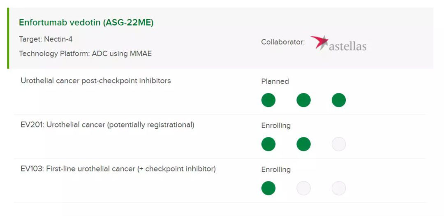Click empty second phase dot for EV103

[x=303, y=188]
